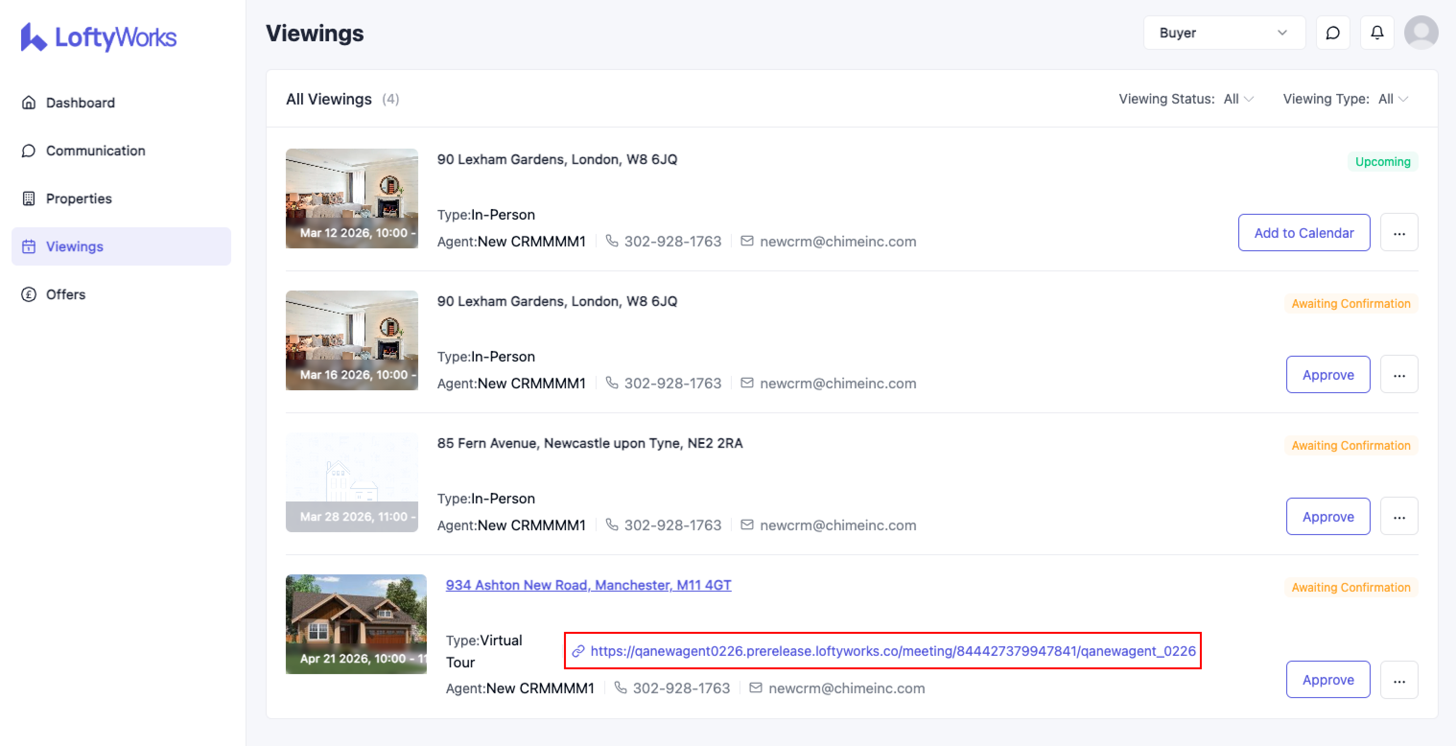Open more options for Ashton New Road viewing
The image size is (1456, 746).
(1399, 680)
